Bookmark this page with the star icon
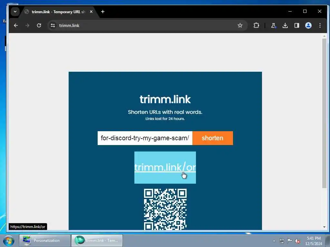Image resolution: width=330 pixels, height=247 pixels. coord(240,25)
